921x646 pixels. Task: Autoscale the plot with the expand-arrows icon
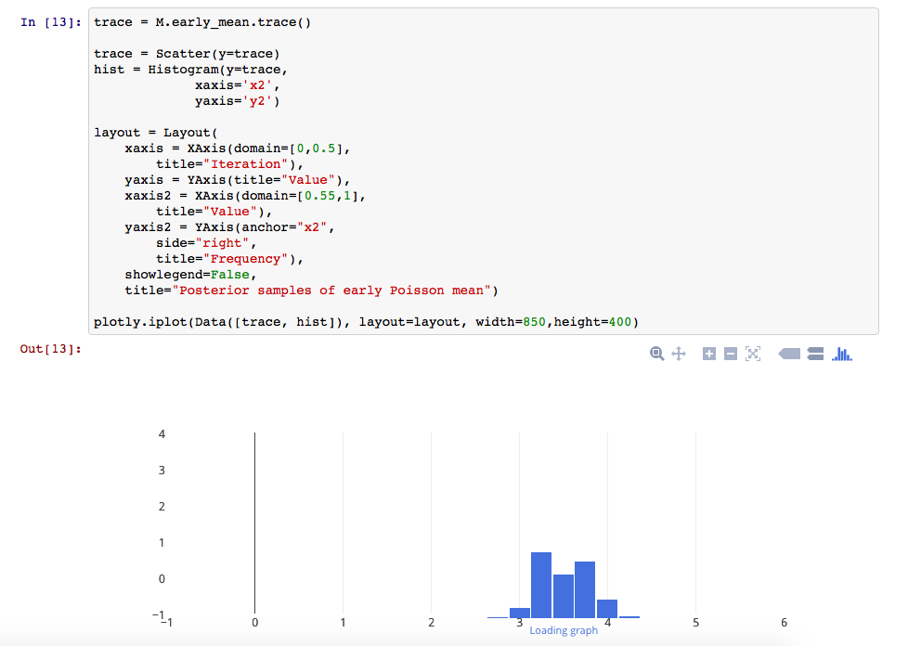[x=753, y=354]
